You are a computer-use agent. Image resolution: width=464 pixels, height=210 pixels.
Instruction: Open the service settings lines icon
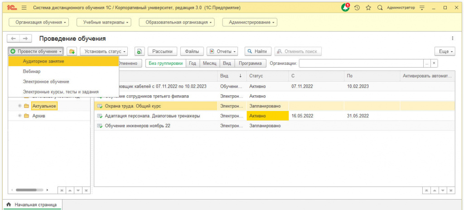[422, 8]
